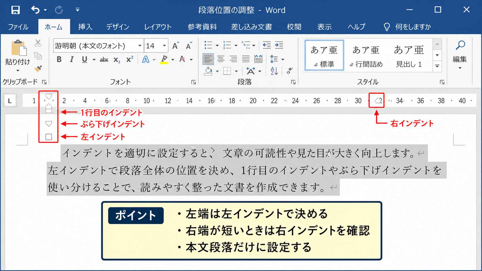Open the borders button
Screen dimensions: 482x271
[x=227, y=71]
